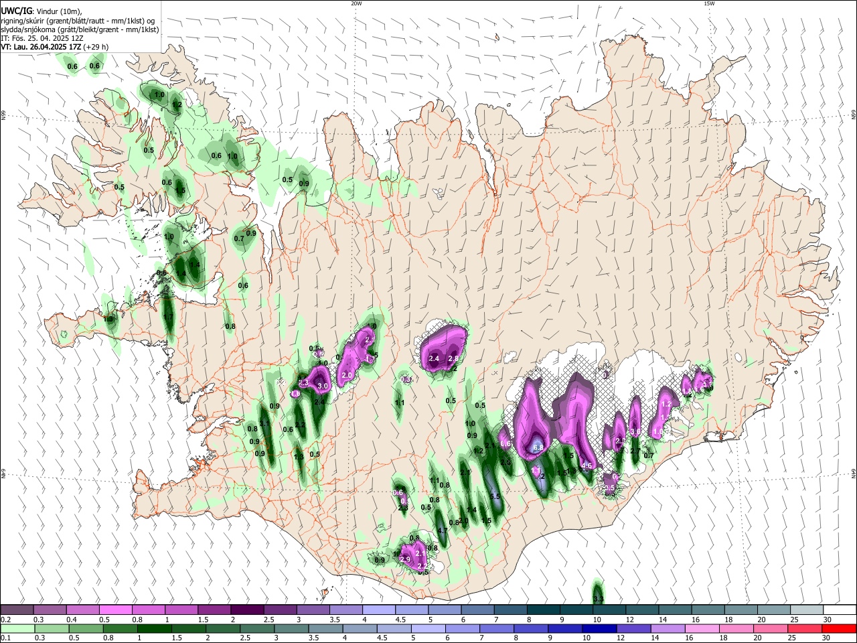Click the '4.7' precipitation value on the map
Image resolution: width=857 pixels, height=643 pixels.
coord(443,530)
